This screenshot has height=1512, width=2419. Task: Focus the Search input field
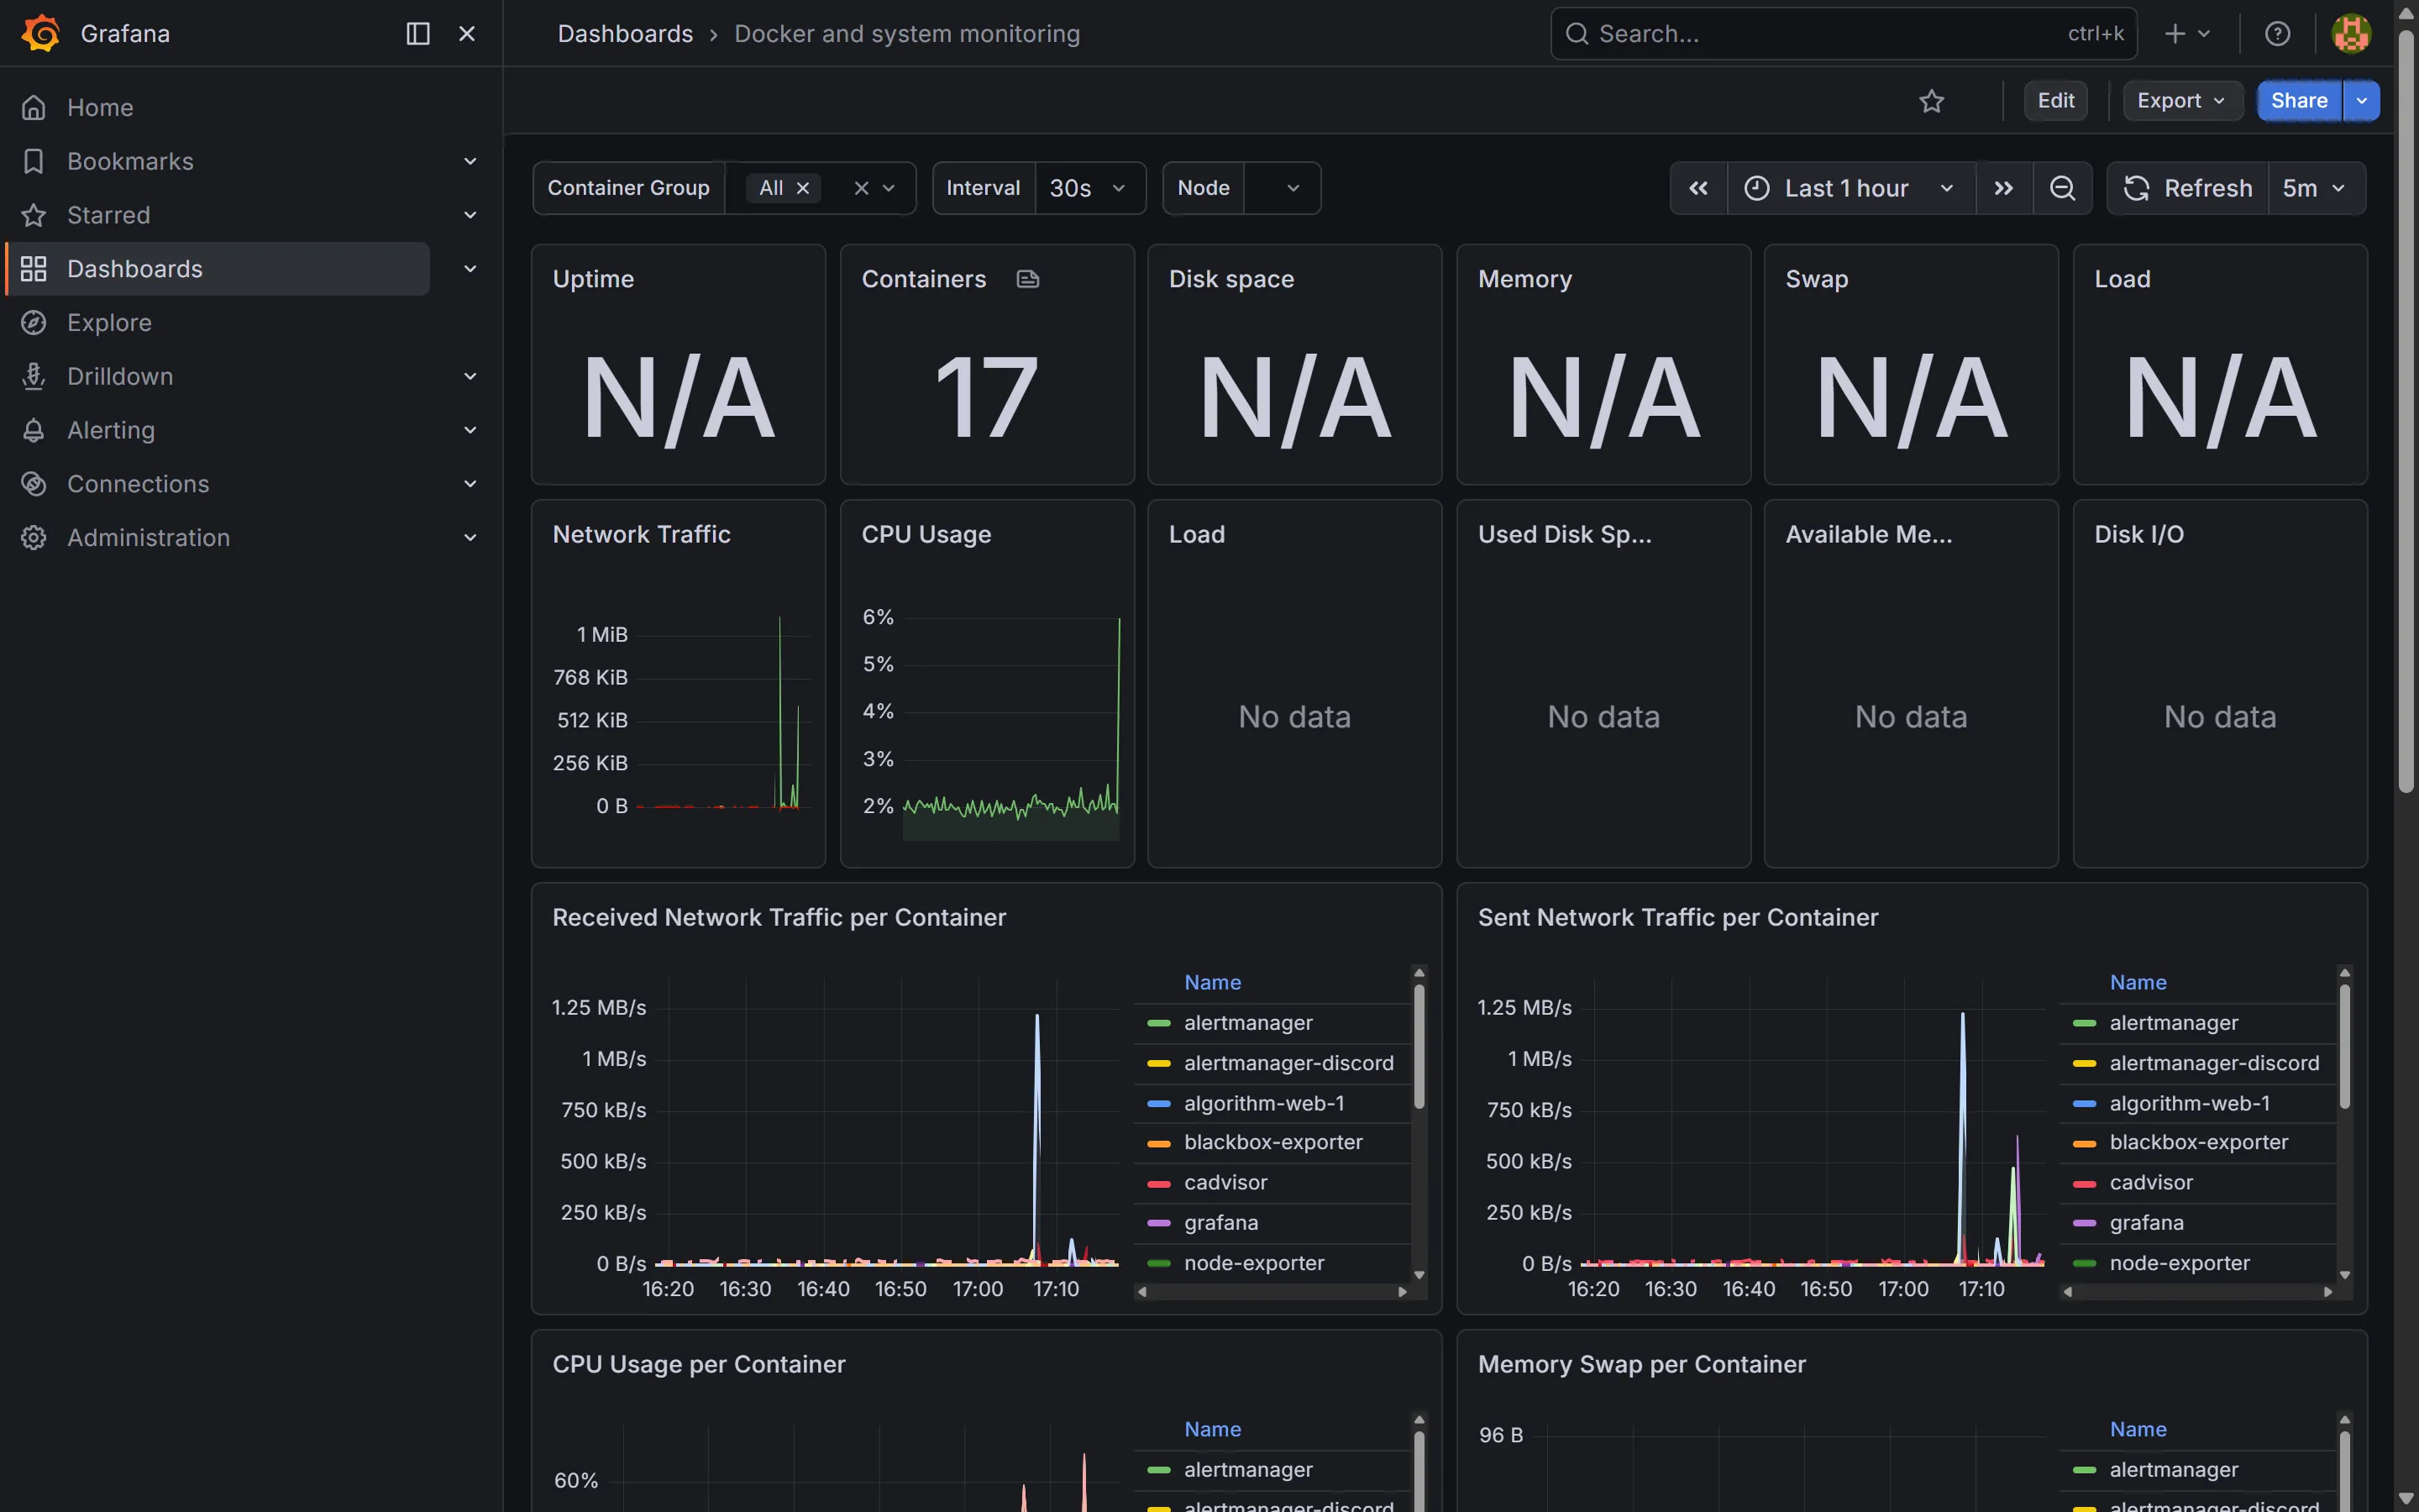(1844, 33)
